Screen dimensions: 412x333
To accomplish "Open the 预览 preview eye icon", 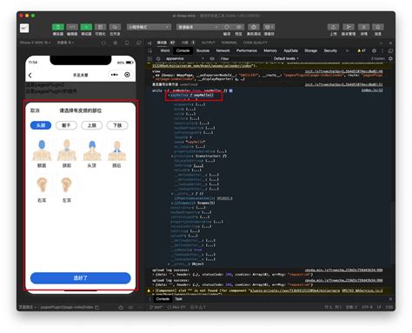I will point(239,27).
